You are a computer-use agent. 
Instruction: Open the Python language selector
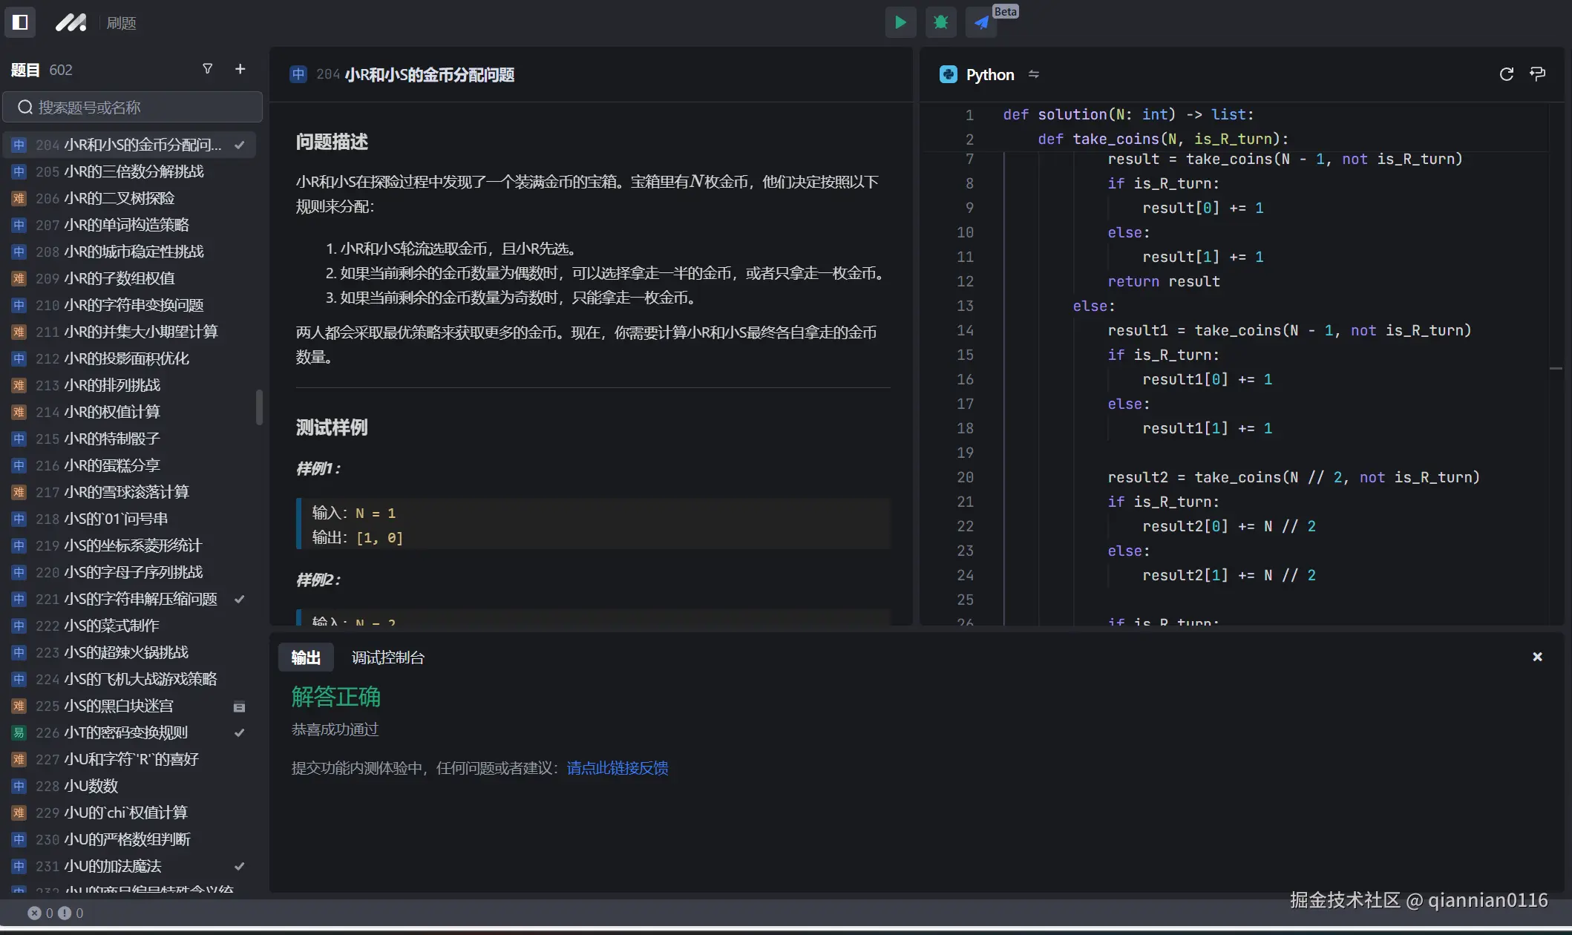pos(989,74)
